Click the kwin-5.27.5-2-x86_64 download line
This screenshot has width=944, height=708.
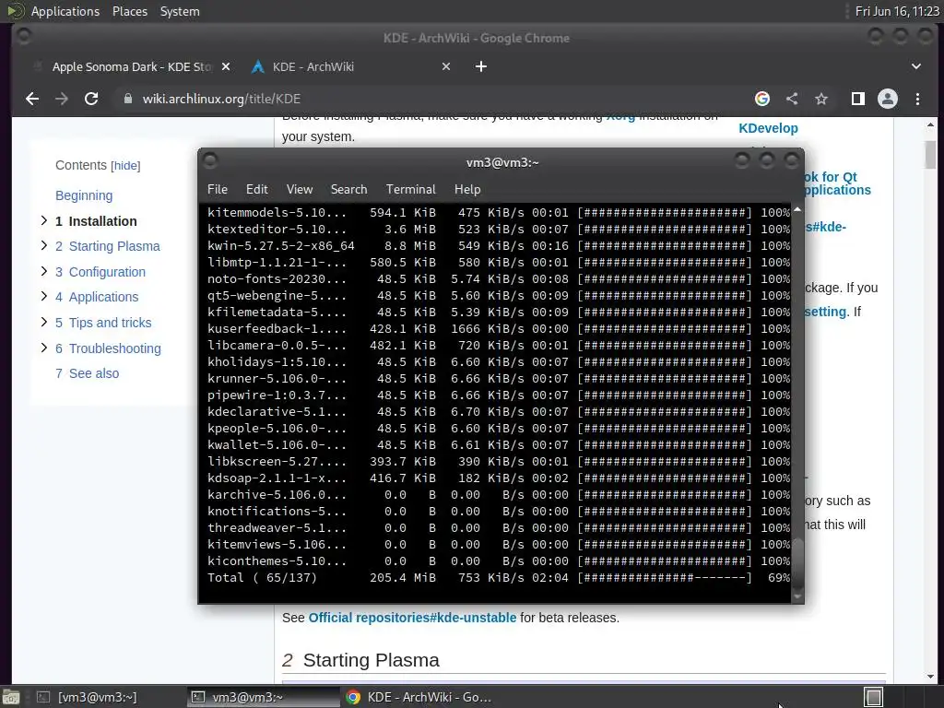coord(499,245)
